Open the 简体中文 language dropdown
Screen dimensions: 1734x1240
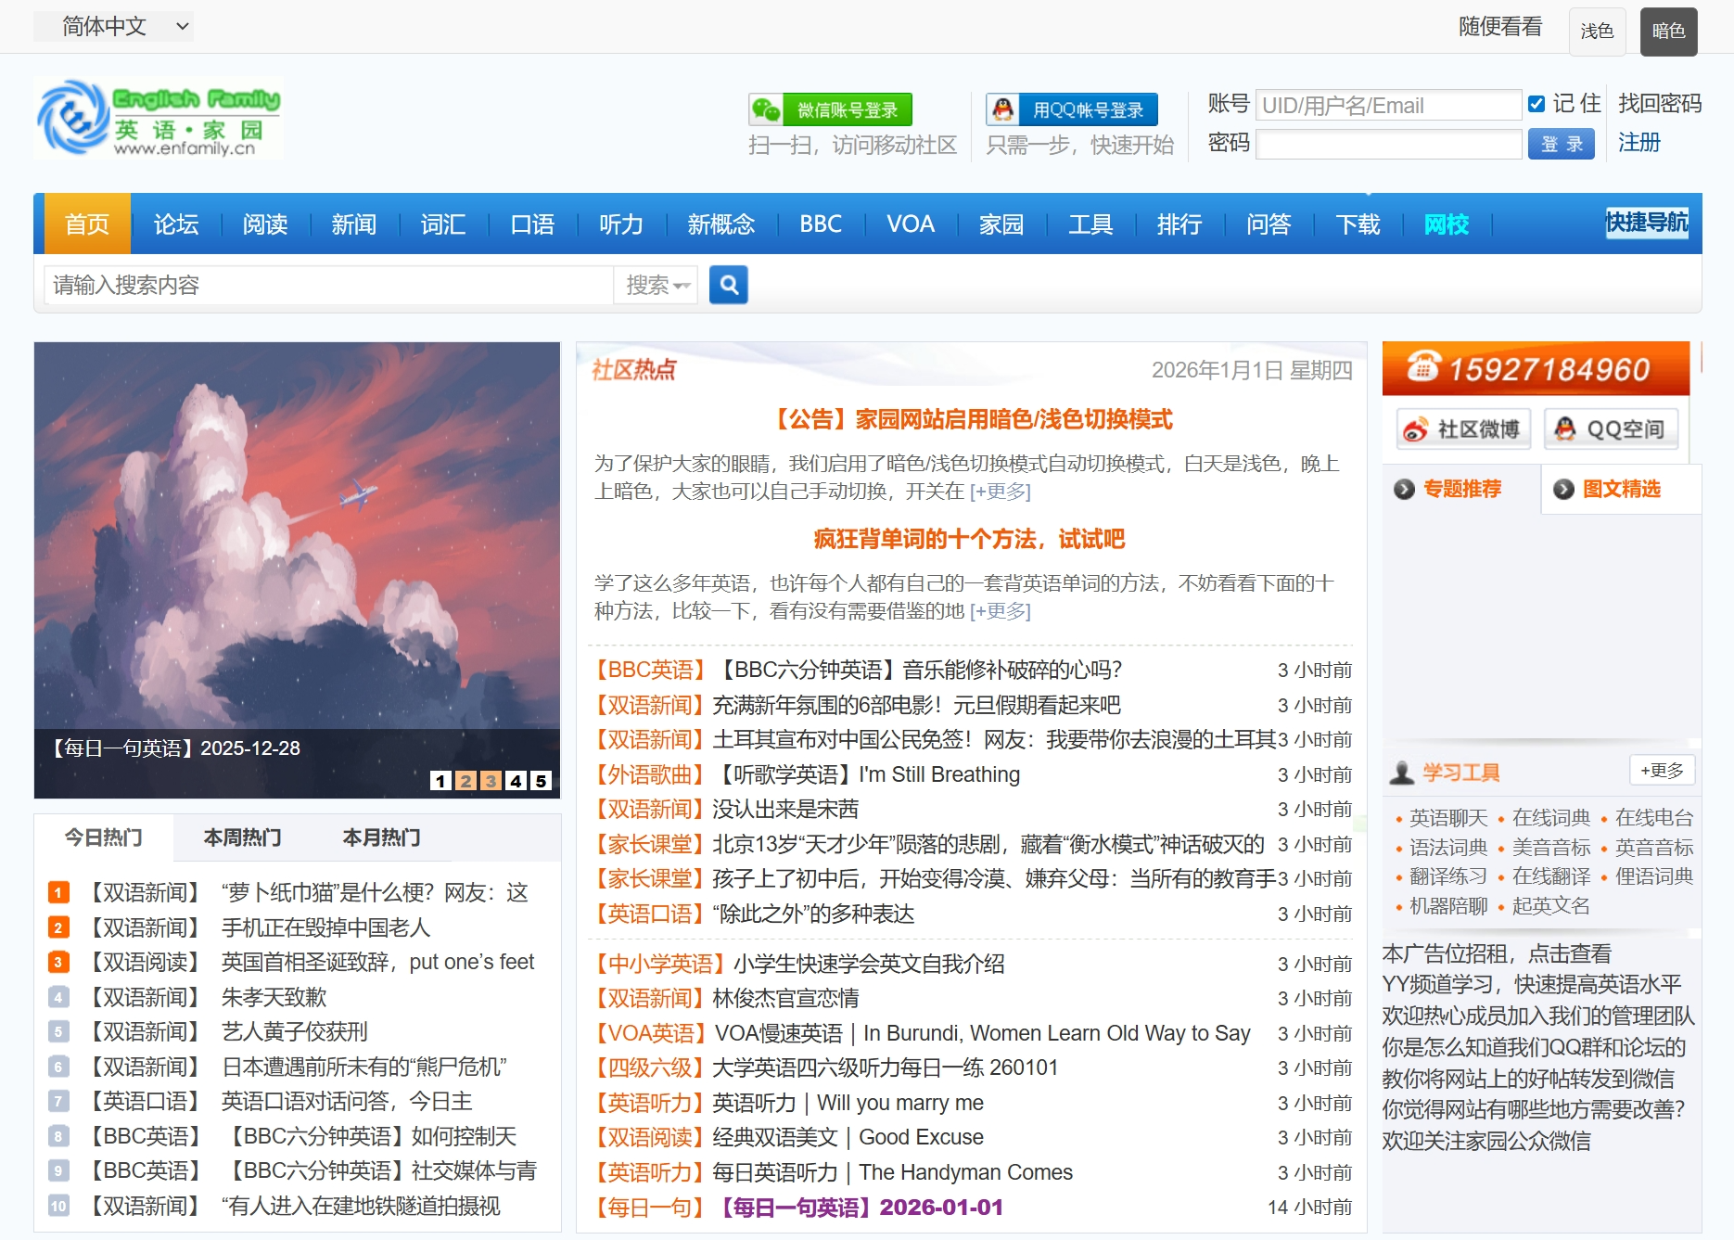click(x=113, y=26)
